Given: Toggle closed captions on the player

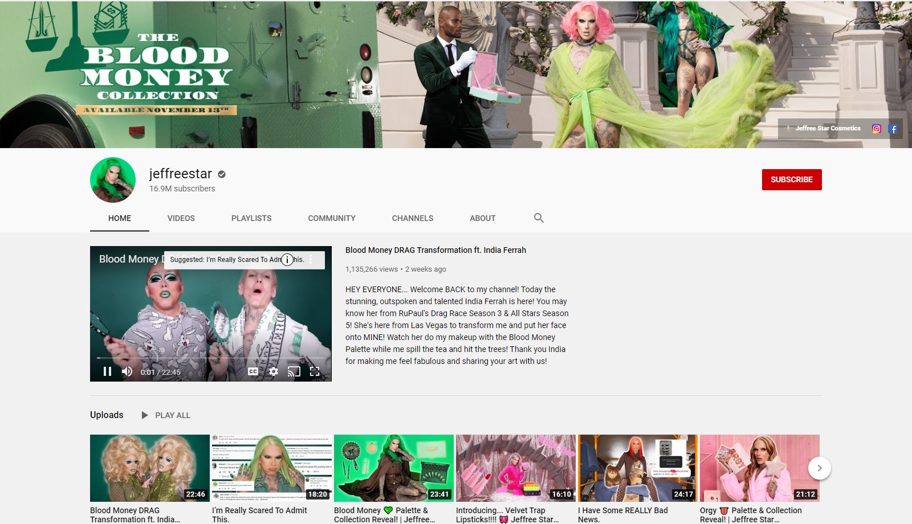Looking at the screenshot, I should 253,371.
